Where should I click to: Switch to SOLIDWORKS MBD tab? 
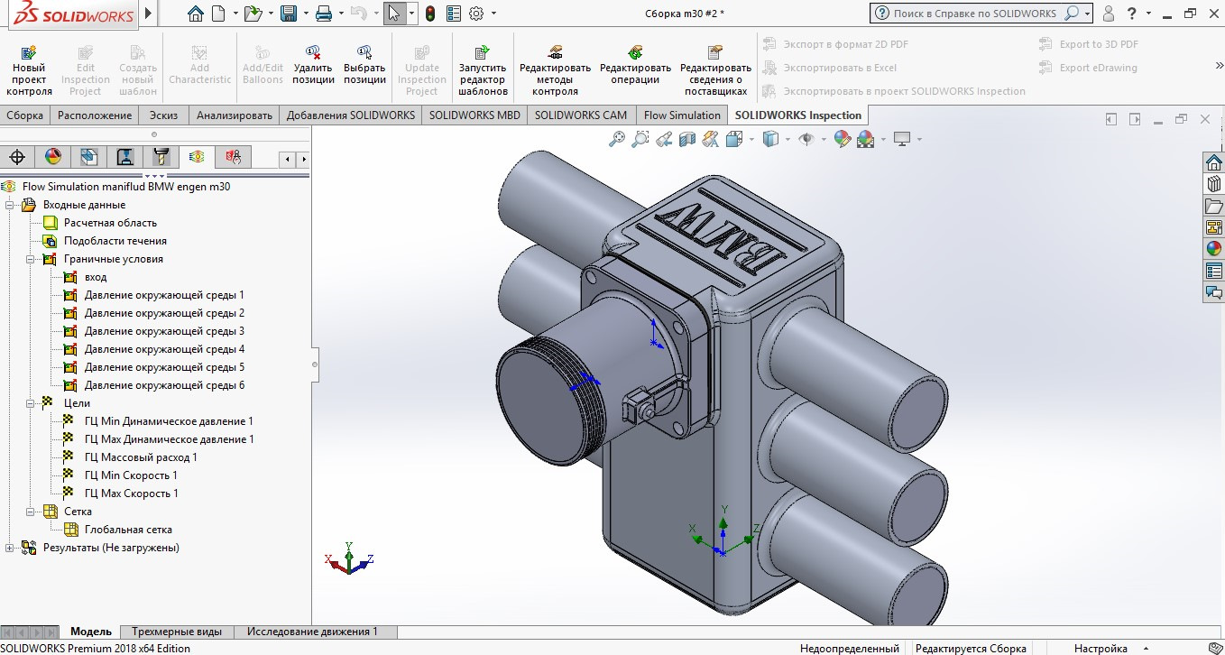click(x=474, y=115)
